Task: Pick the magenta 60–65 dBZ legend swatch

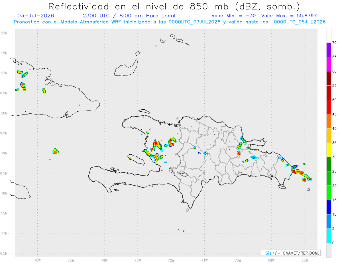Action: click(329, 64)
